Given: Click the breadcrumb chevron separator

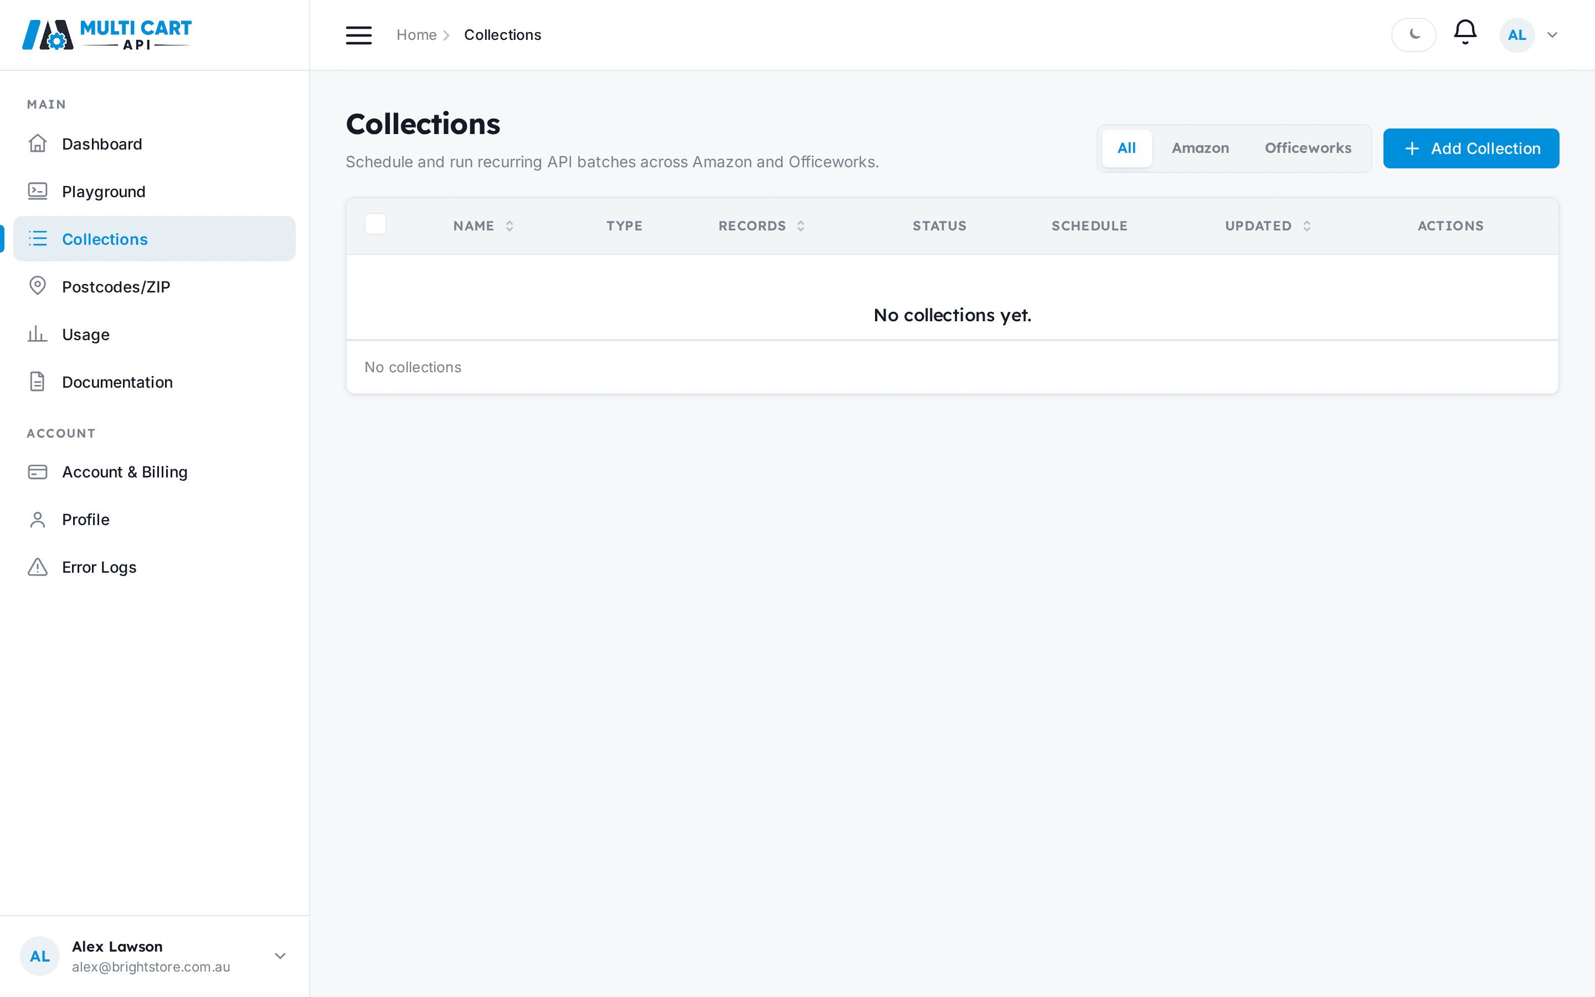Looking at the screenshot, I should click(446, 35).
